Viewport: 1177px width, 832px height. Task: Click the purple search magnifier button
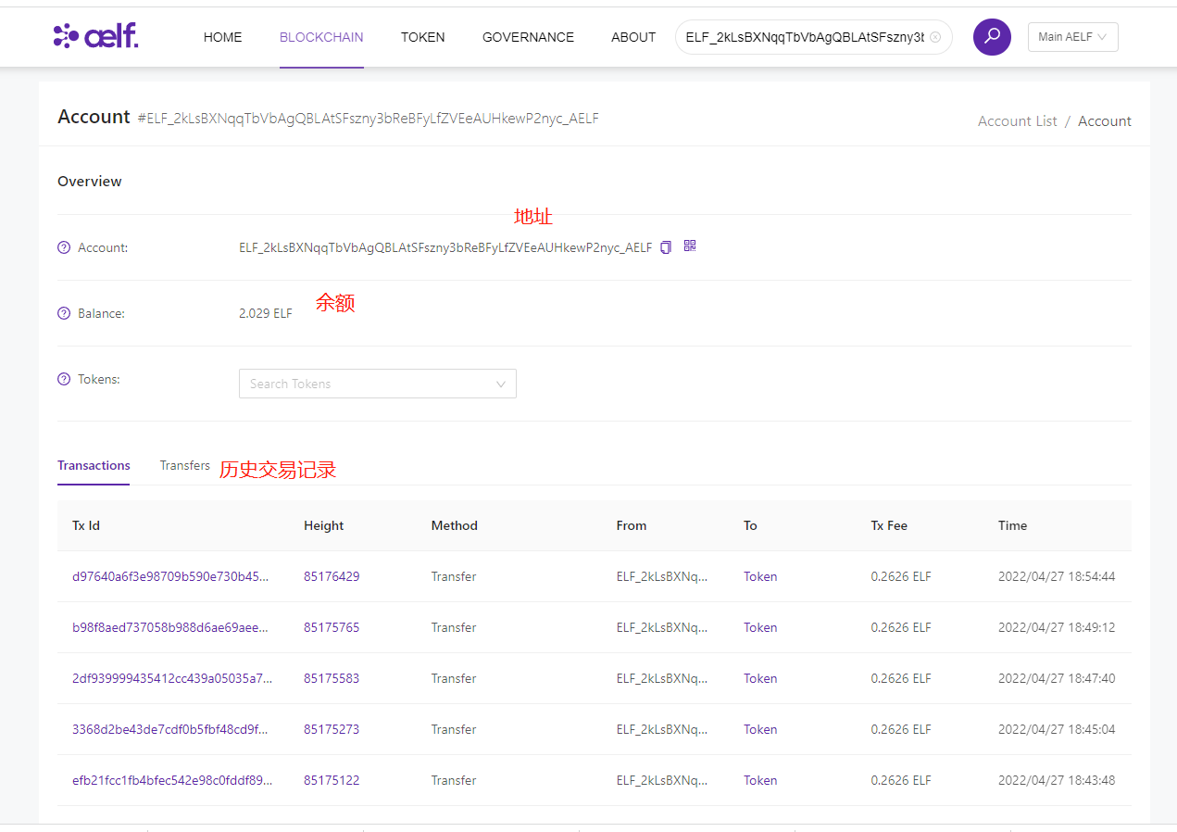tap(992, 37)
